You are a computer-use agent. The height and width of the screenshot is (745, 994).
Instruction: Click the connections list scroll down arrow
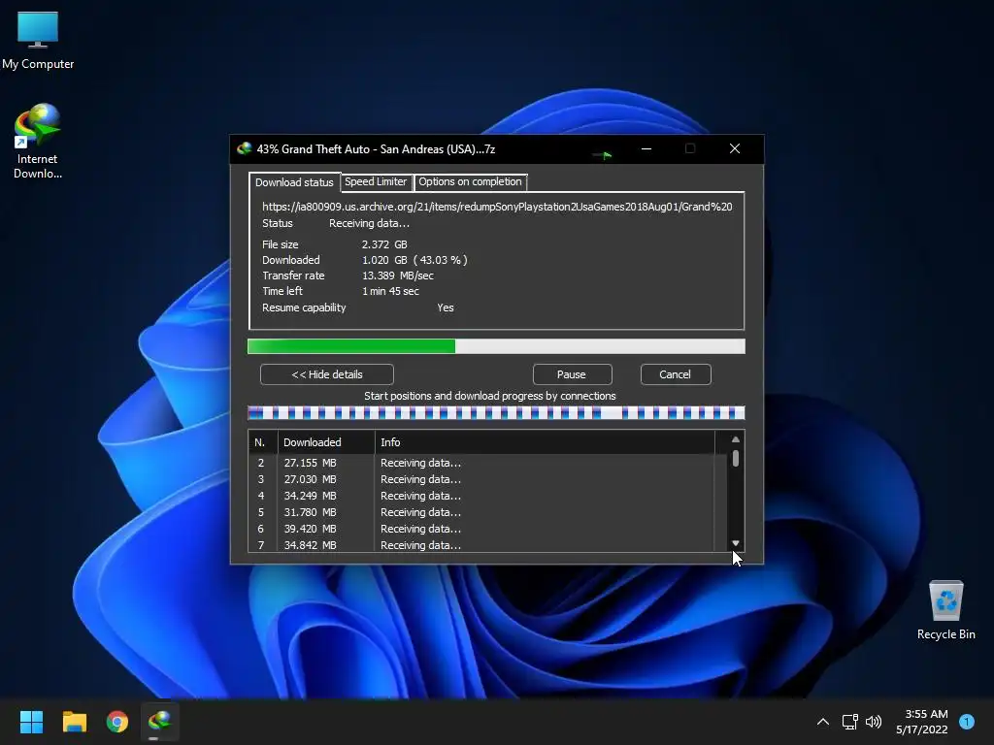[736, 543]
